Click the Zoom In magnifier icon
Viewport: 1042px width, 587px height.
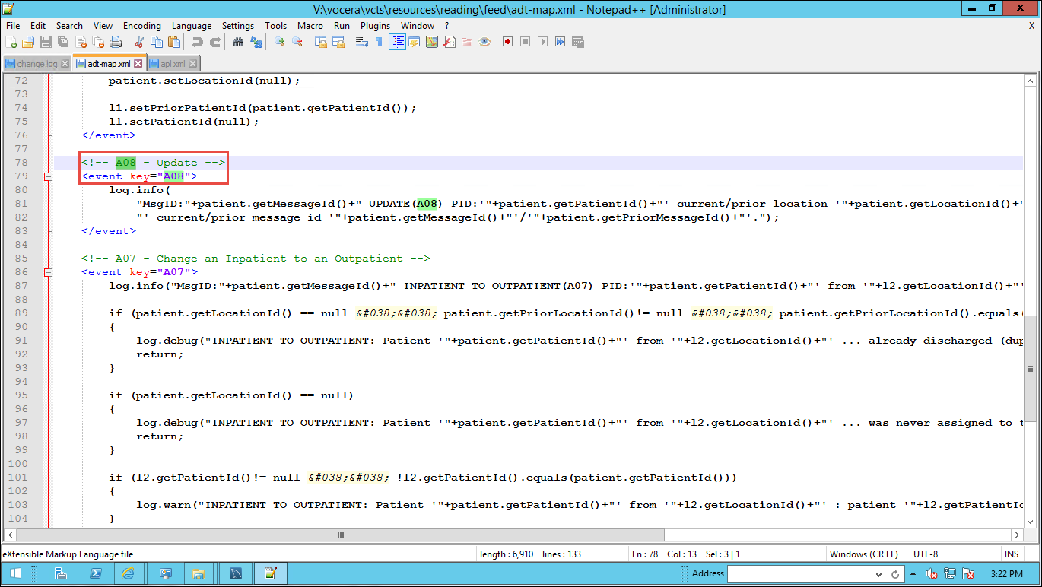280,42
